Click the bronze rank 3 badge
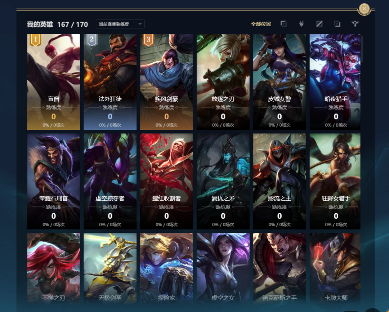Viewport: 389px width, 312px height. (x=148, y=40)
